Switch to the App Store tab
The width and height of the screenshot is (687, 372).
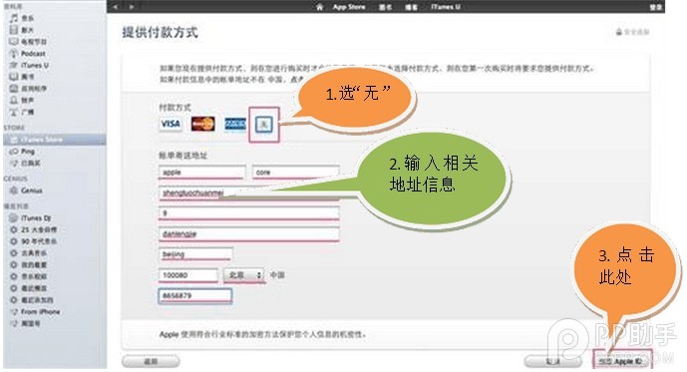[x=349, y=7]
